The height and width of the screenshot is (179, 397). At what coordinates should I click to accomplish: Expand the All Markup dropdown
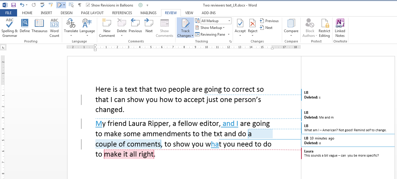[x=229, y=21]
